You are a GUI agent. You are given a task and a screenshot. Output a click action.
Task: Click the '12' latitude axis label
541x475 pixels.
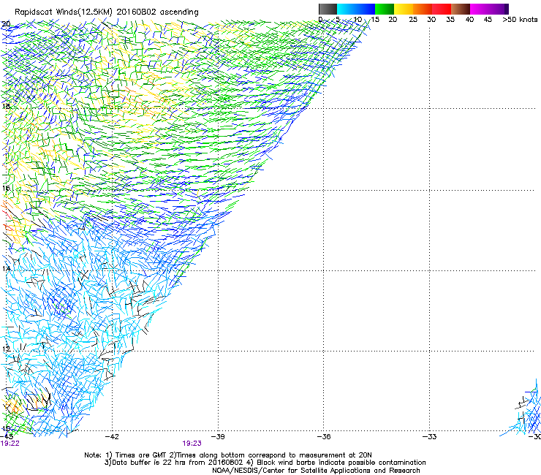click(6, 349)
